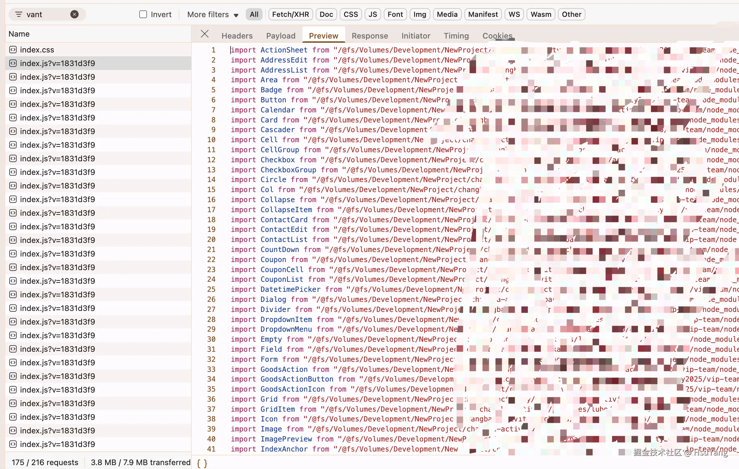Image resolution: width=739 pixels, height=469 pixels.
Task: Toggle the Invert checkbox
Action: (x=143, y=14)
